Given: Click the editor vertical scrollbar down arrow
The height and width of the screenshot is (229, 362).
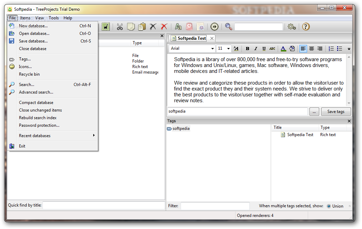Looking at the screenshot, I should coord(349,103).
